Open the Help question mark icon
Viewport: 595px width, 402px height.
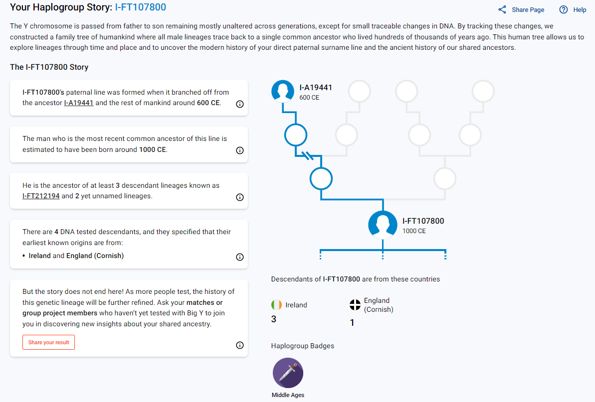click(x=564, y=10)
